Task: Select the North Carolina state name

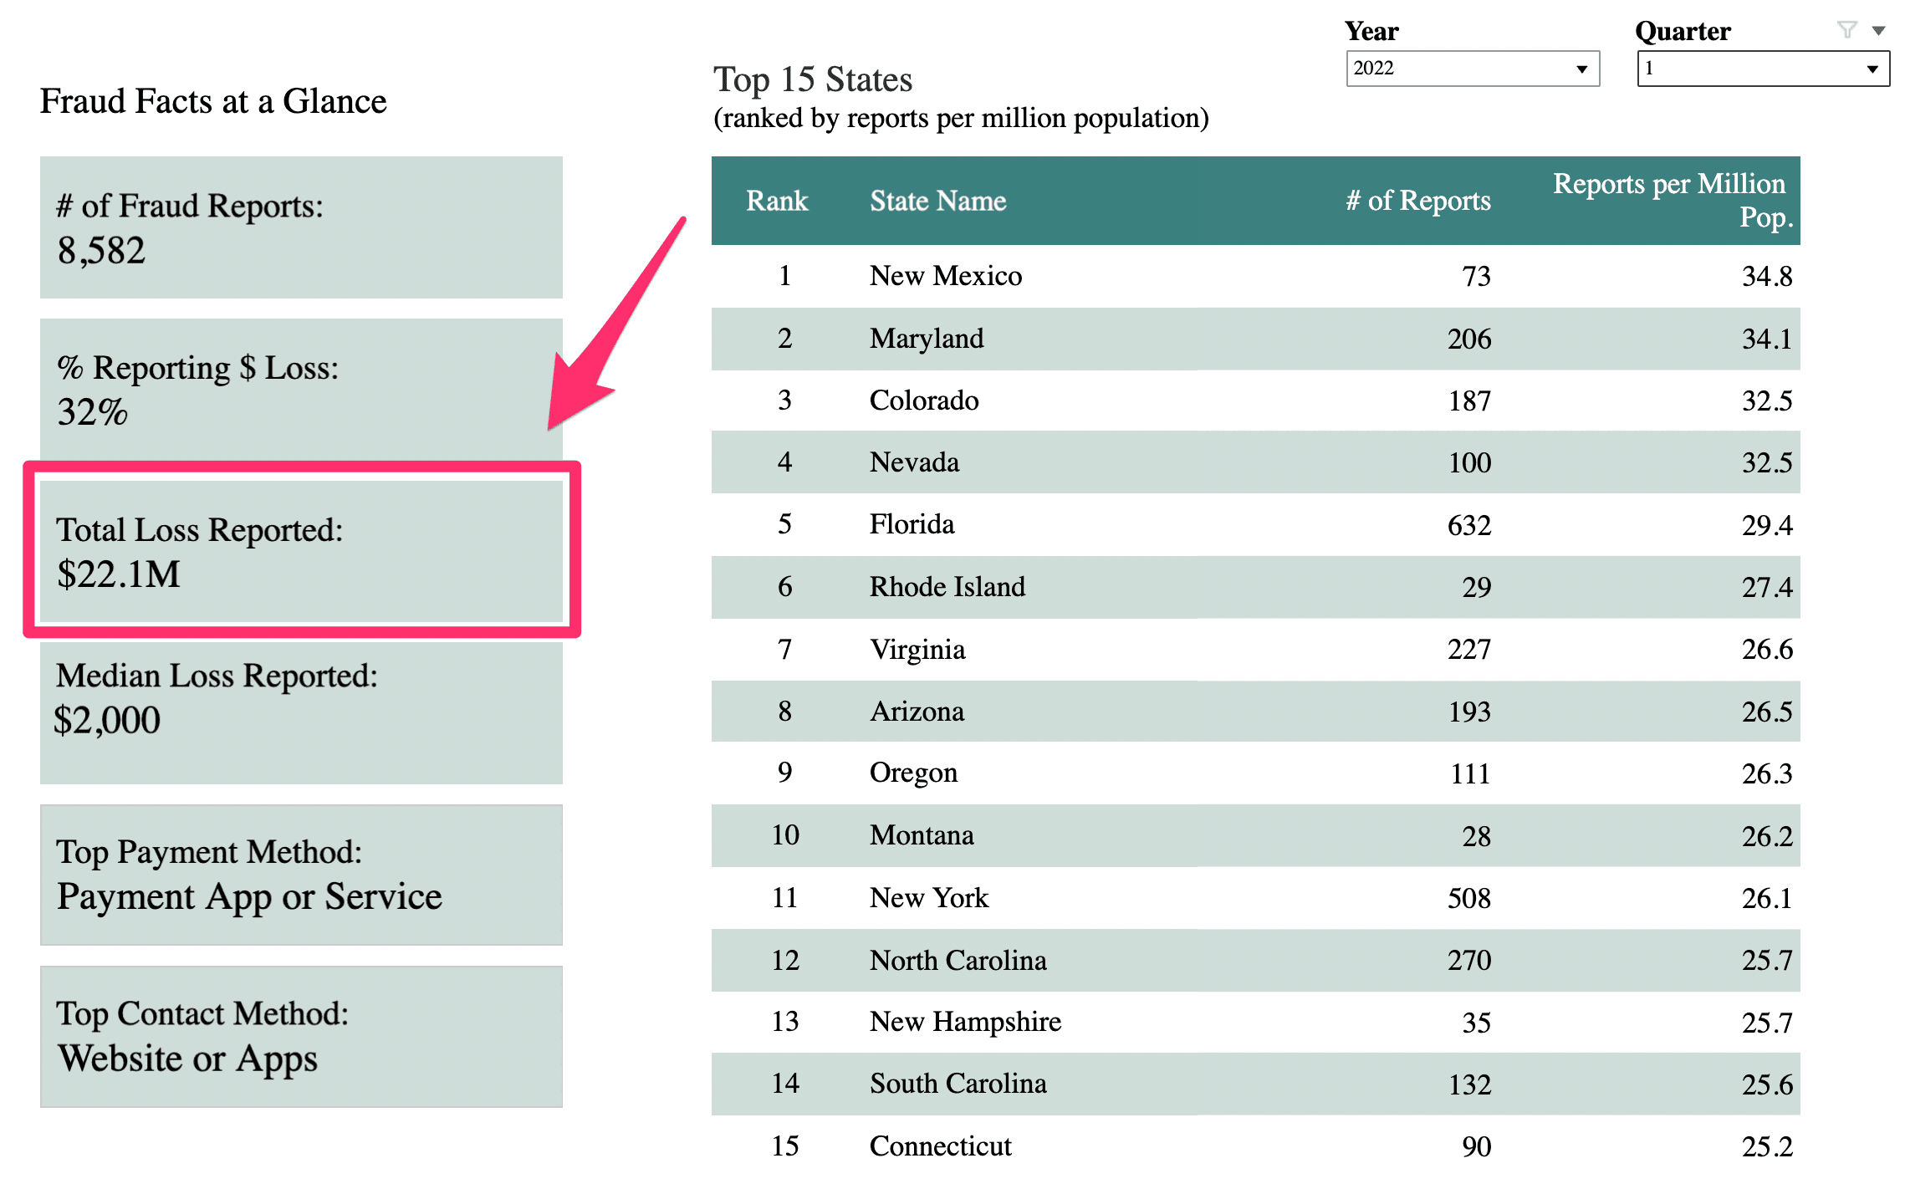Action: pos(958,961)
